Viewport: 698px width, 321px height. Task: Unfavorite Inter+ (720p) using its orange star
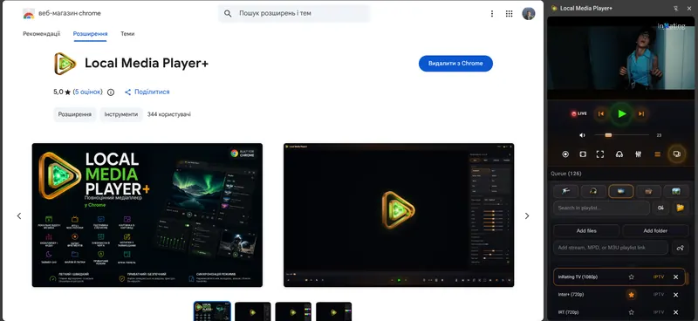631,295
